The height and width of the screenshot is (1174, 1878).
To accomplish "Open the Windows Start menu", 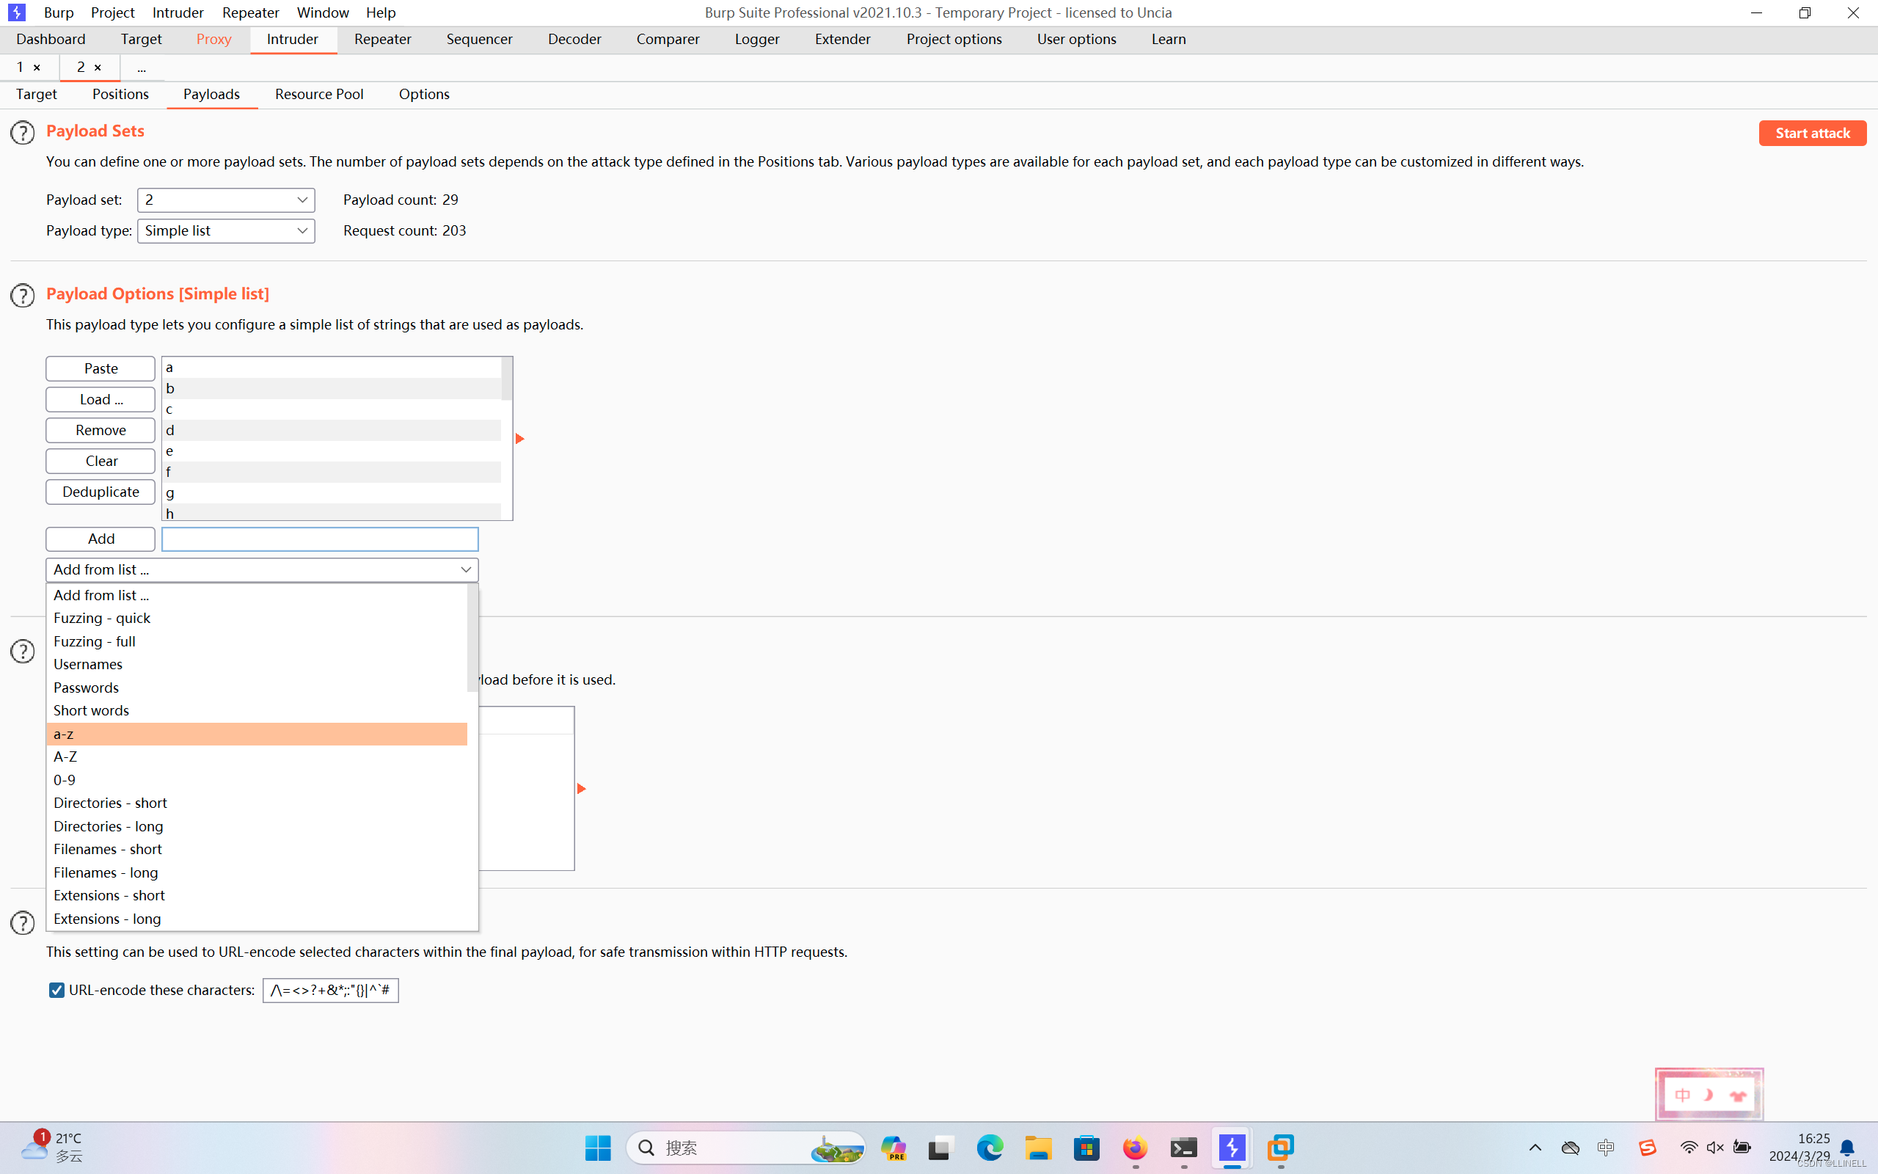I will (x=598, y=1148).
